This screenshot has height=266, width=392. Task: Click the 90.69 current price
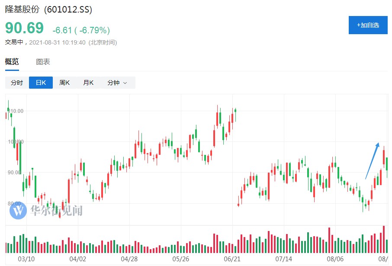[x=24, y=28]
